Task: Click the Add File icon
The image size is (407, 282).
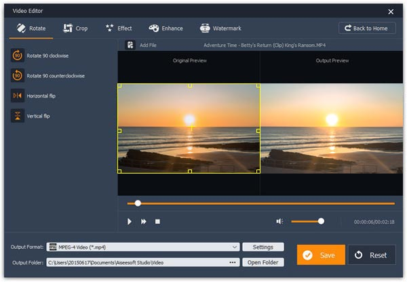Action: click(x=130, y=45)
